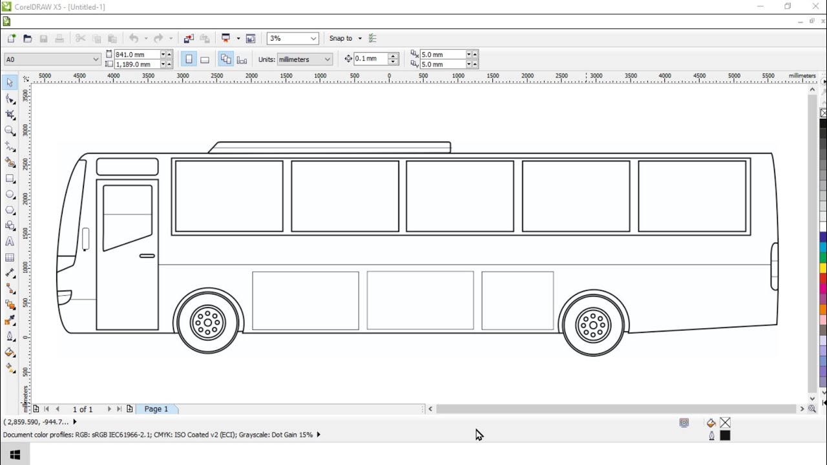The image size is (827, 465).
Task: Go to the previous page arrow
Action: pos(58,409)
